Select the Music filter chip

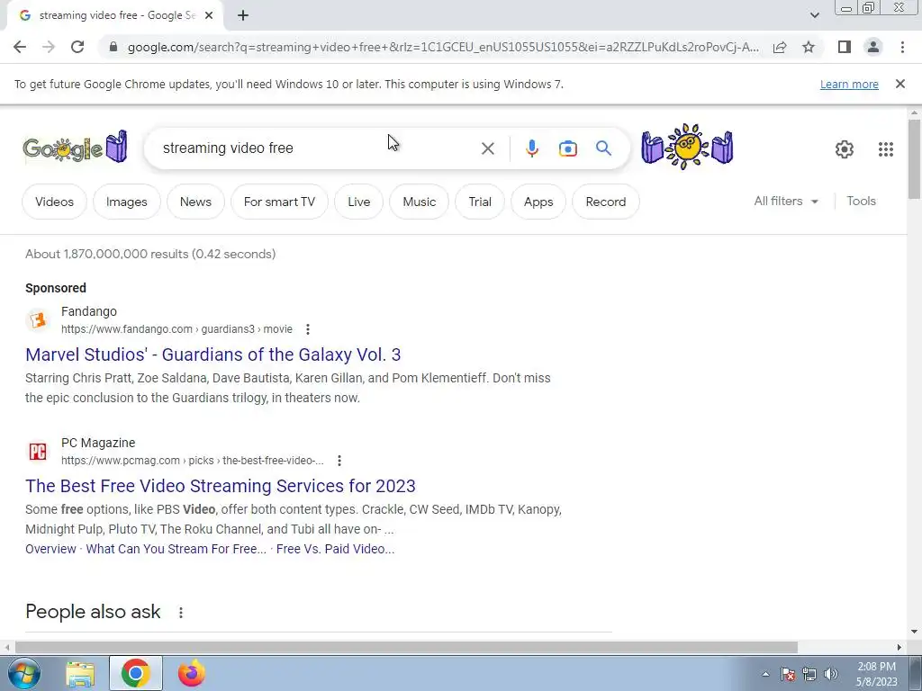[420, 202]
